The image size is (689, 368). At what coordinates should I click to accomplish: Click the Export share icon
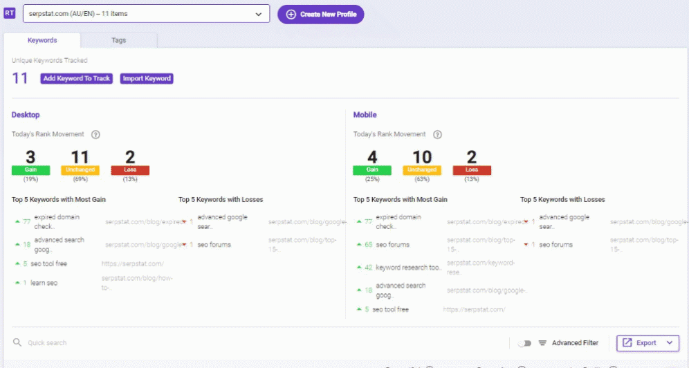tap(627, 343)
